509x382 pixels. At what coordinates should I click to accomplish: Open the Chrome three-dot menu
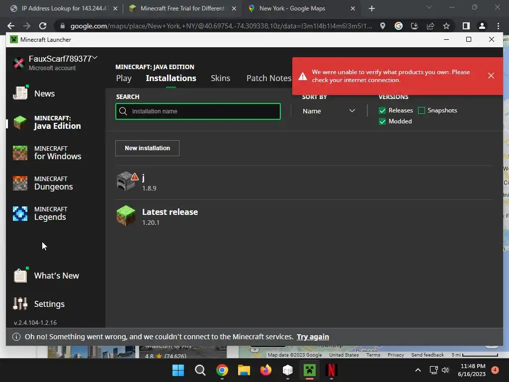click(x=498, y=26)
